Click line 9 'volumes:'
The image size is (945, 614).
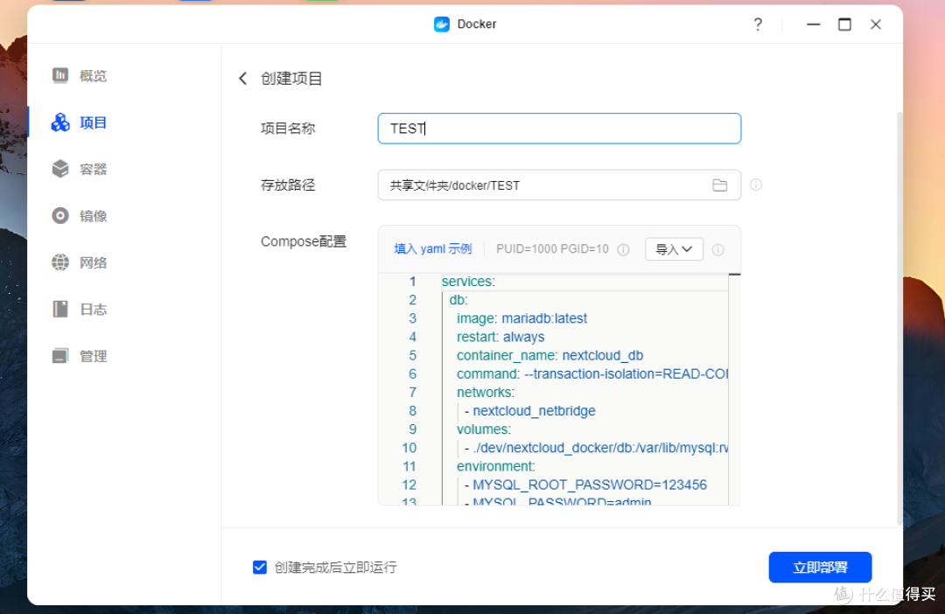pos(483,429)
